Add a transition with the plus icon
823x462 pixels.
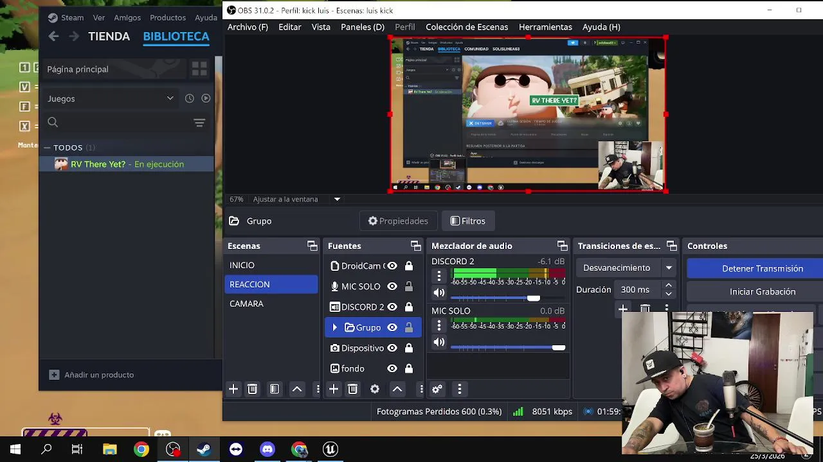point(623,309)
